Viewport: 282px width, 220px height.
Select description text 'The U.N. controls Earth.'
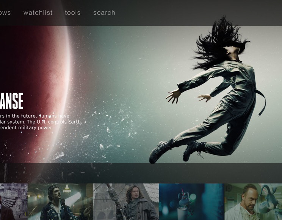pos(54,122)
